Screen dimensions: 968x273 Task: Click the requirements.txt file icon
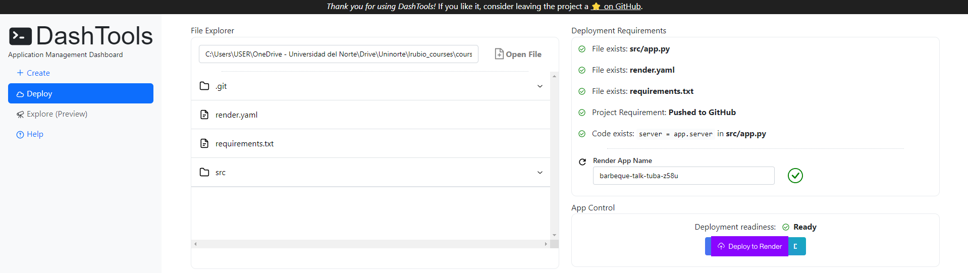(204, 143)
